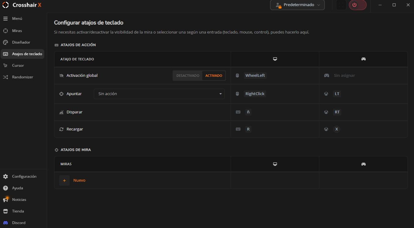Click the Disparar row label
Screen dimensions: 414x228
point(75,112)
